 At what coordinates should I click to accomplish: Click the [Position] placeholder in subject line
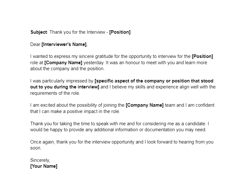(x=120, y=32)
